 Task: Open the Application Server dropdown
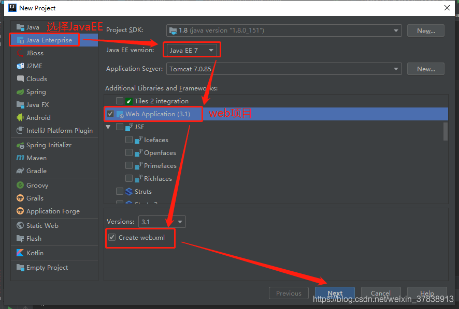point(284,69)
